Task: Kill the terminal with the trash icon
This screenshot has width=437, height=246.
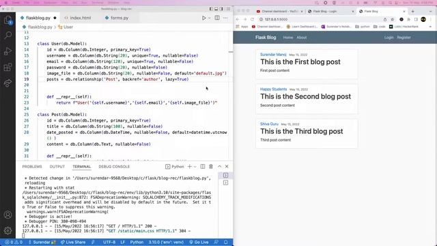Action: tap(211, 167)
